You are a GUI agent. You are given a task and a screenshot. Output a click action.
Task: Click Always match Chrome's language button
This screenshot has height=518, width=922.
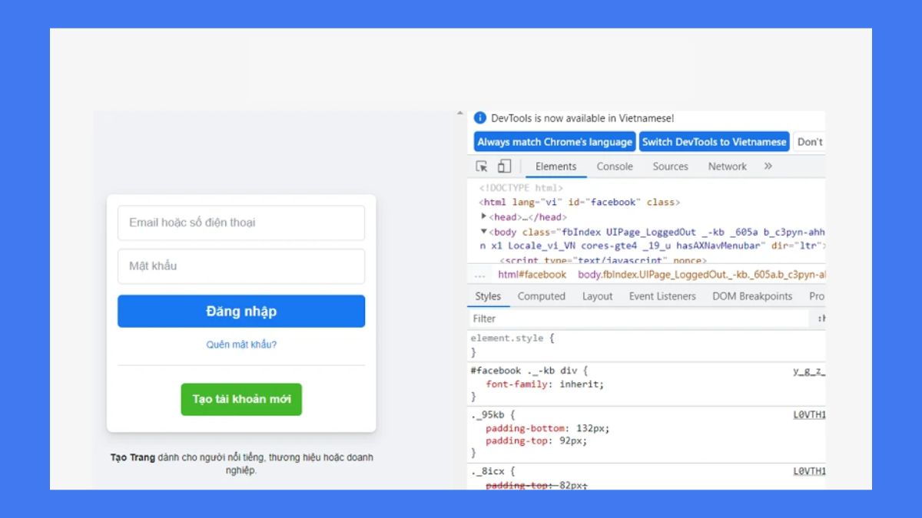click(555, 142)
